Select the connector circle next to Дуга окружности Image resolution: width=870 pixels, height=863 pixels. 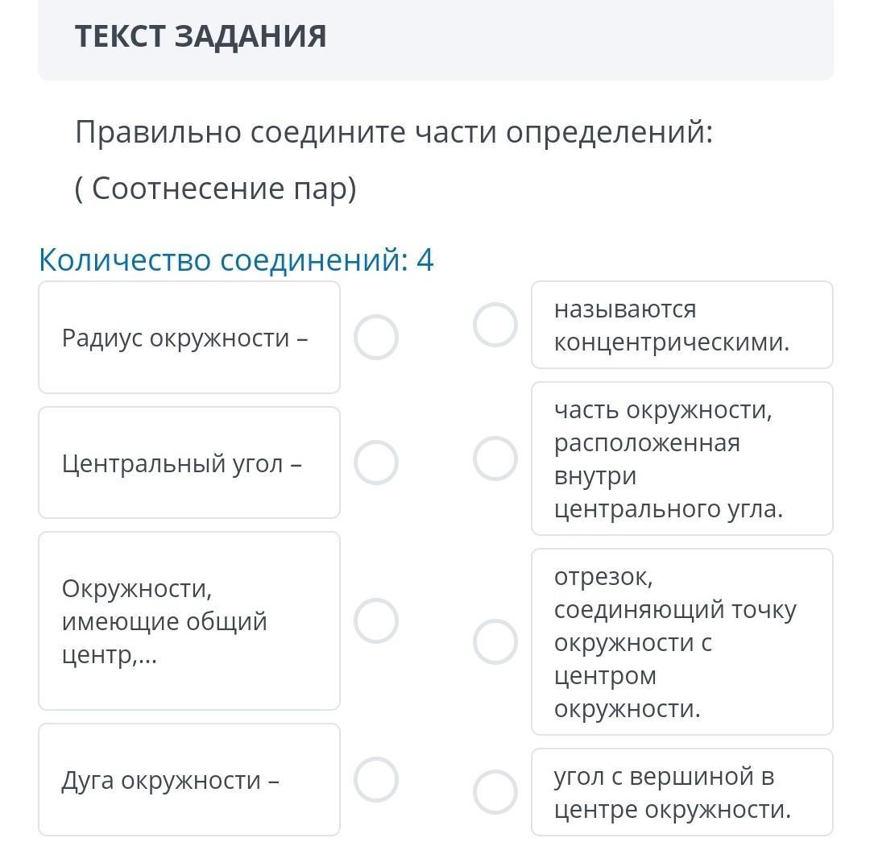point(375,779)
